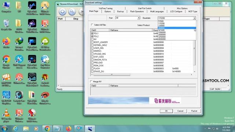The width and height of the screenshot is (235, 132).
Task: Switch to Firefox in the taskbar
Action: click(69, 129)
